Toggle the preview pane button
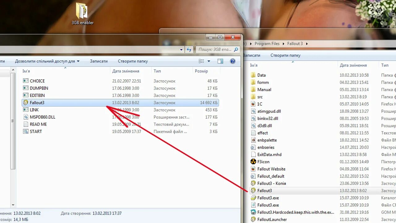Image resolution: width=396 pixels, height=223 pixels. [220, 61]
